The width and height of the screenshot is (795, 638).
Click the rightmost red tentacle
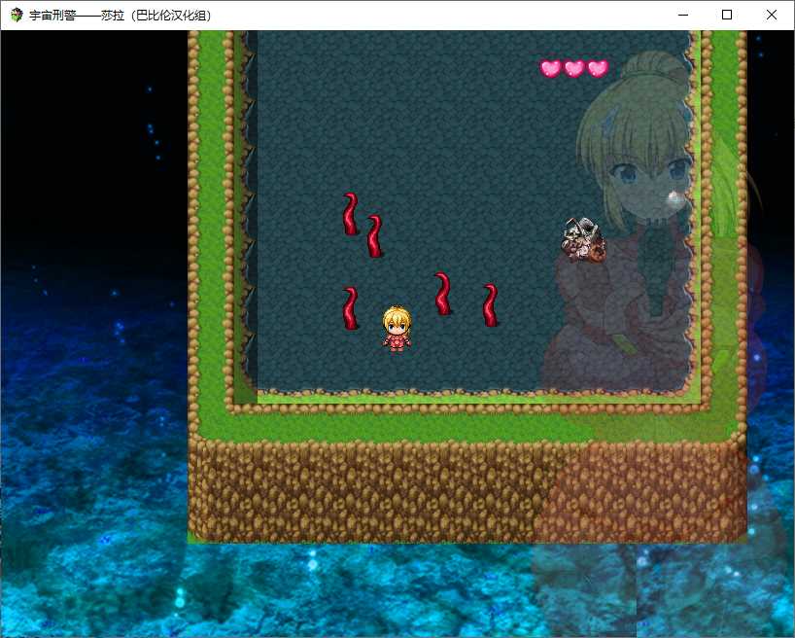(x=490, y=305)
